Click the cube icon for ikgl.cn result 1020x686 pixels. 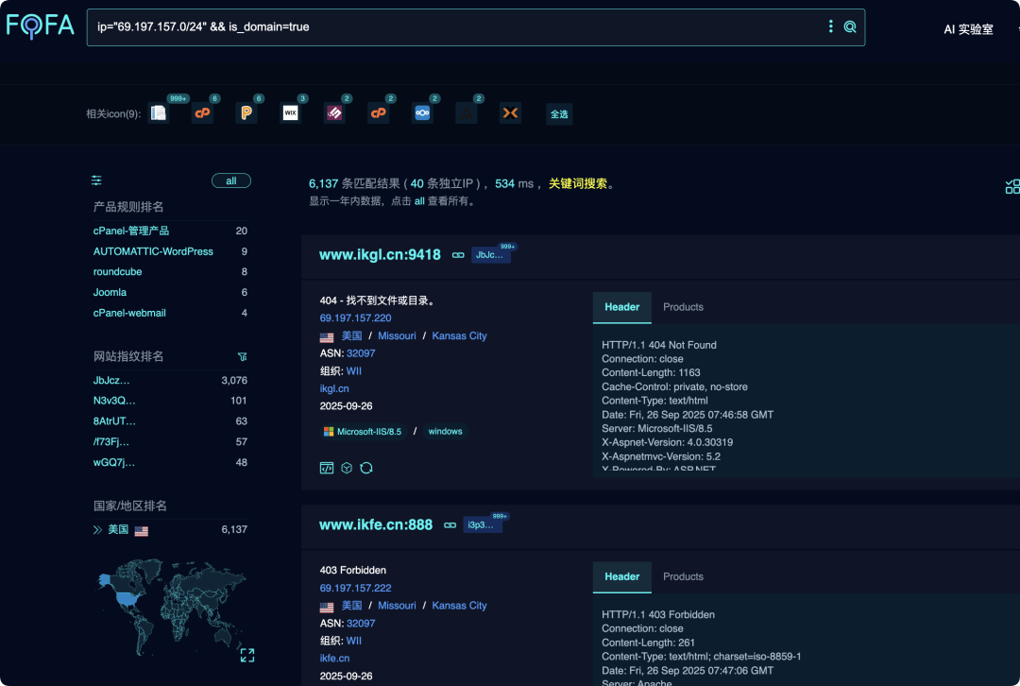pyautogui.click(x=347, y=468)
